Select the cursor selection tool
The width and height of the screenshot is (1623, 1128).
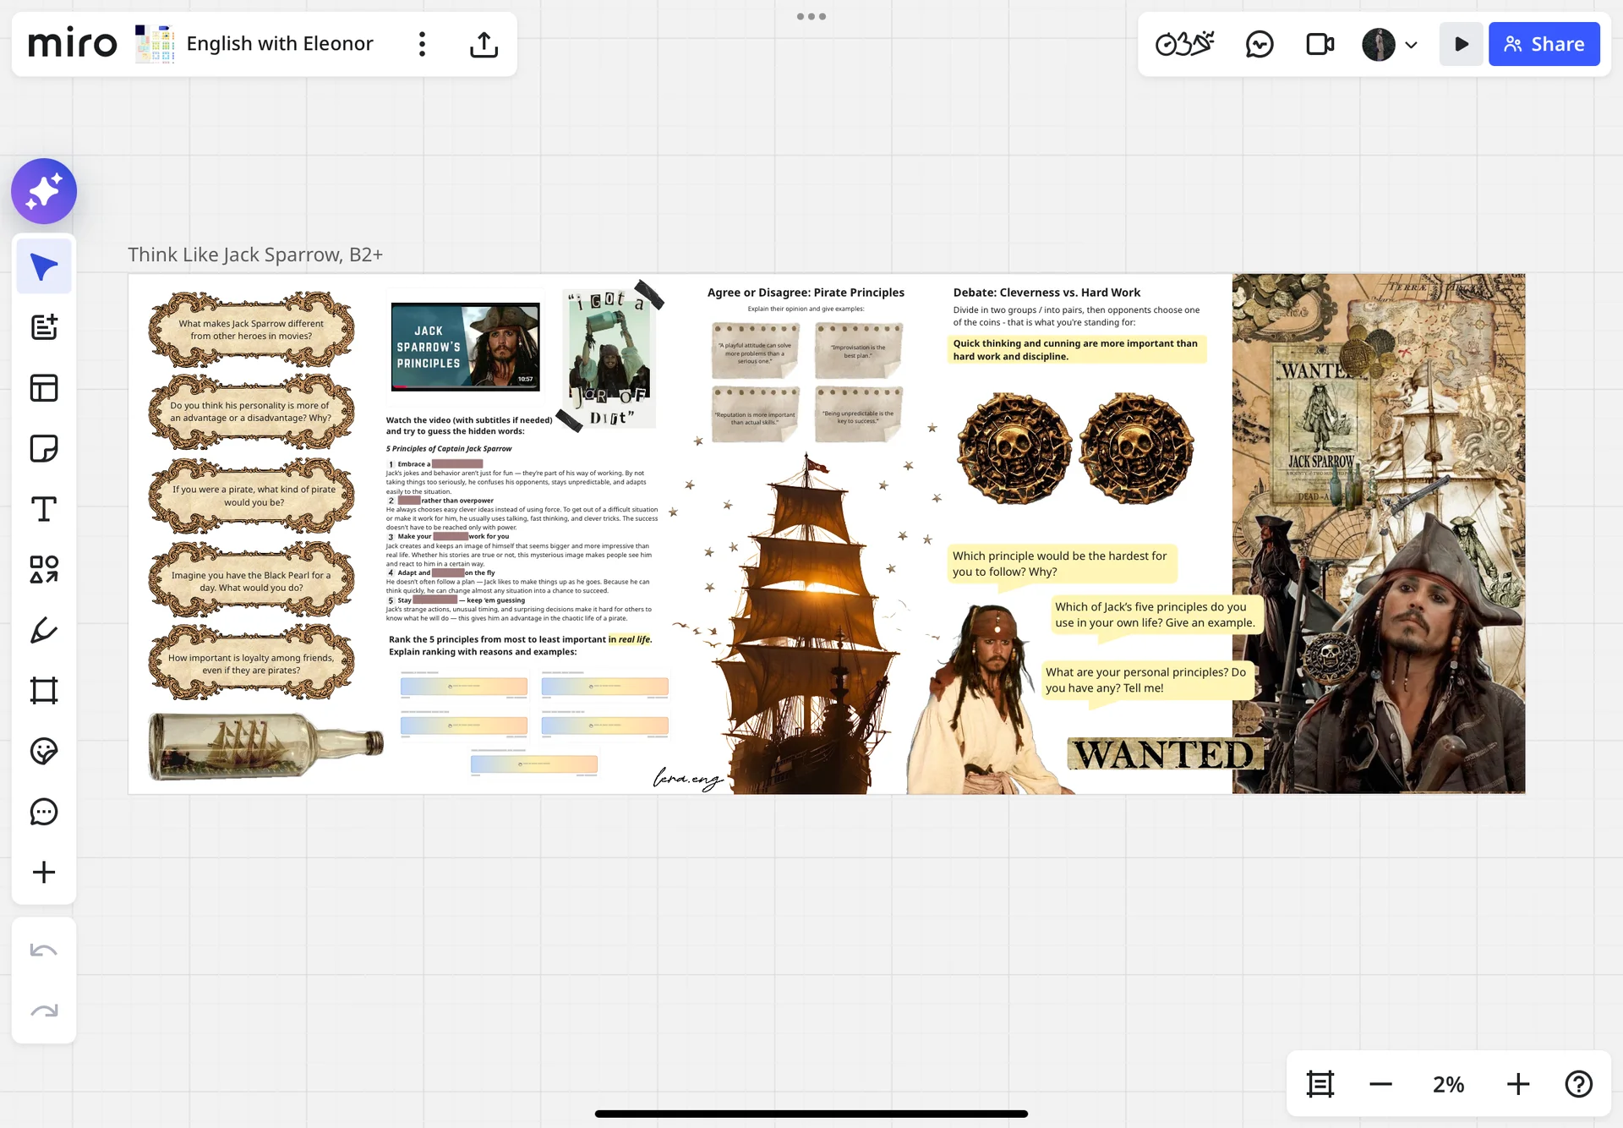click(x=44, y=267)
